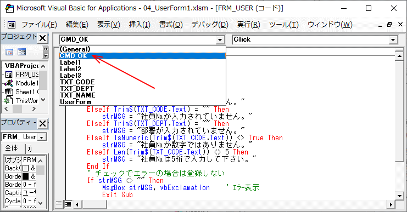Screen dimensions: 407x212
Task: Select the Caption property row
Action: point(20,193)
